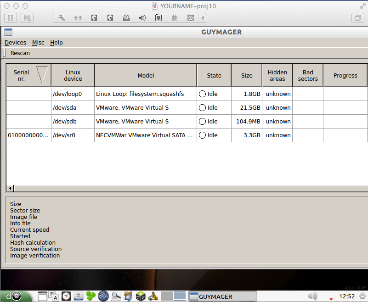Click the Bad sectors column header
368x302 pixels.
(x=308, y=75)
